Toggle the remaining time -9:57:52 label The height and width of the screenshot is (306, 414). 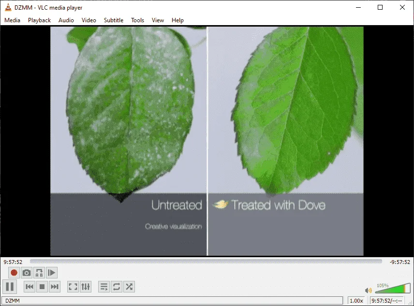(400, 262)
